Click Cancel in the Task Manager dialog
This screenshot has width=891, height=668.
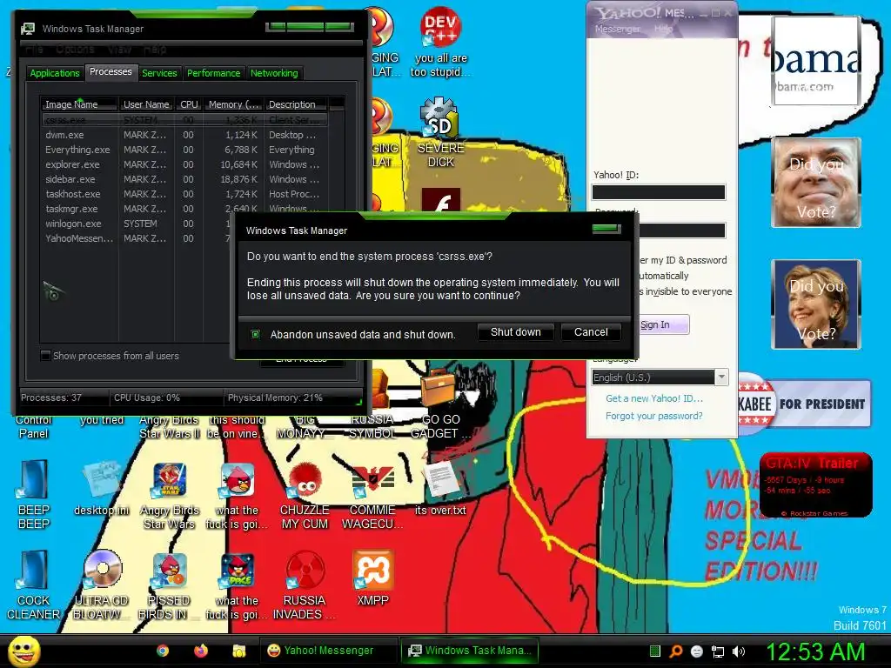click(x=591, y=331)
